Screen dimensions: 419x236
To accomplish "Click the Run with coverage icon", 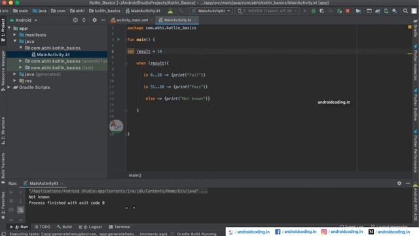I will [x=321, y=11].
